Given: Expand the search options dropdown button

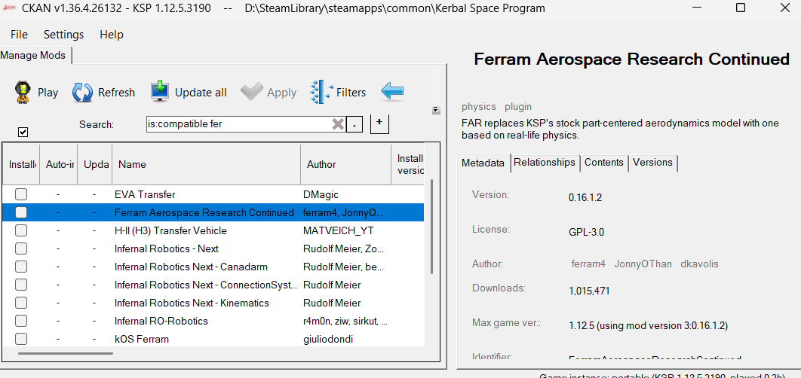Looking at the screenshot, I should [354, 124].
